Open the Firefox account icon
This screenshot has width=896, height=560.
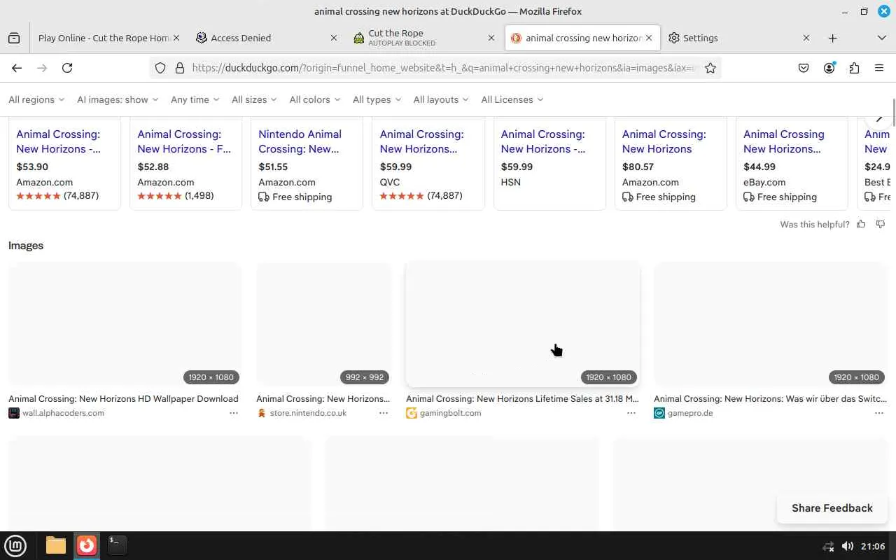(829, 68)
